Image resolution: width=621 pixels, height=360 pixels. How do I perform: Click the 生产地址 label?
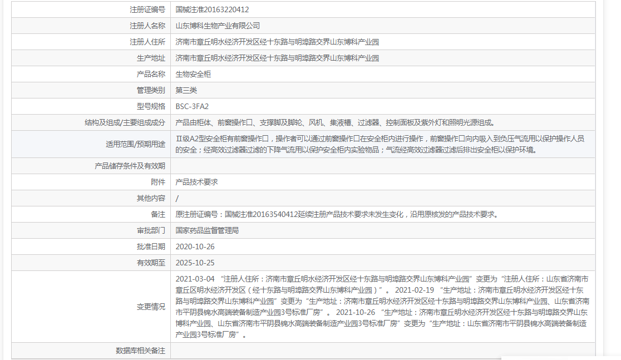point(151,58)
